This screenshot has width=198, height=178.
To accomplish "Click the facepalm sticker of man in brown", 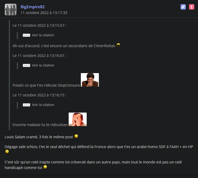I will pyautogui.click(x=90, y=80).
